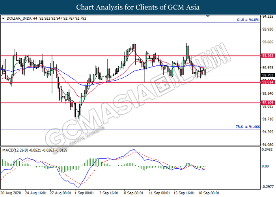Screen dimensions: 276x197
Task: Click the chart title 'Chart Analysis for Clients of GCM Asia'
Action: [138, 7]
